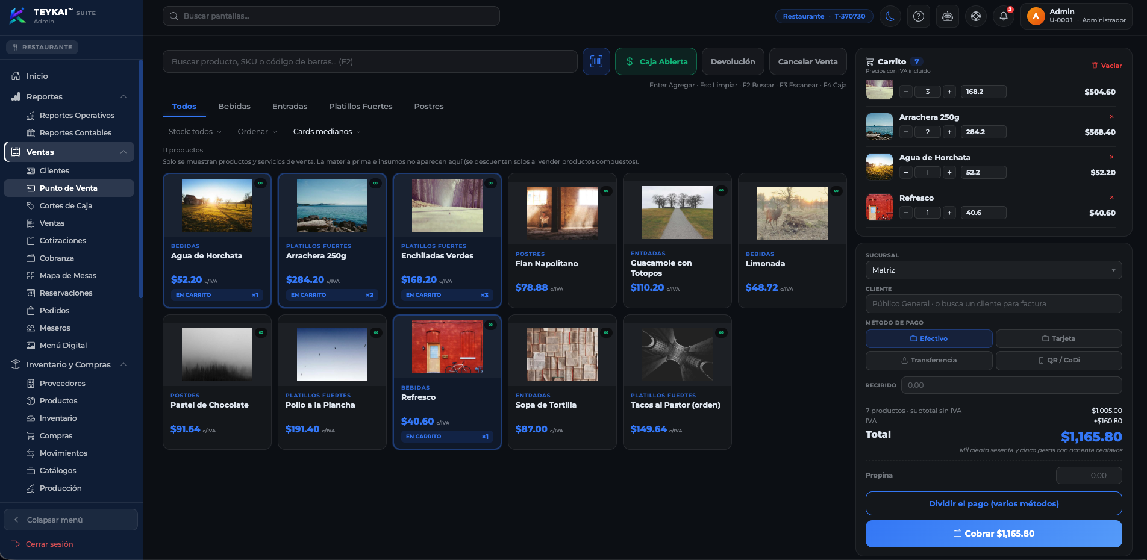Image resolution: width=1147 pixels, height=560 pixels.
Task: Increase Agua de Horchata quantity with plus
Action: (949, 172)
